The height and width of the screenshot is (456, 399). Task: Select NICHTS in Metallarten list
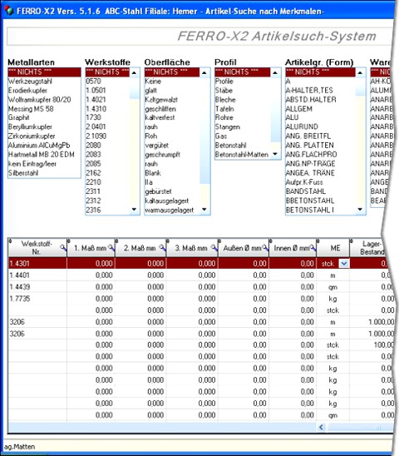pyautogui.click(x=44, y=72)
